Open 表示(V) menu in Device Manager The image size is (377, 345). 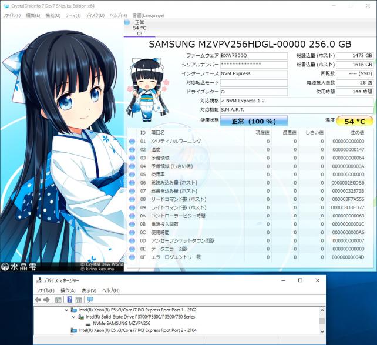[89, 290]
